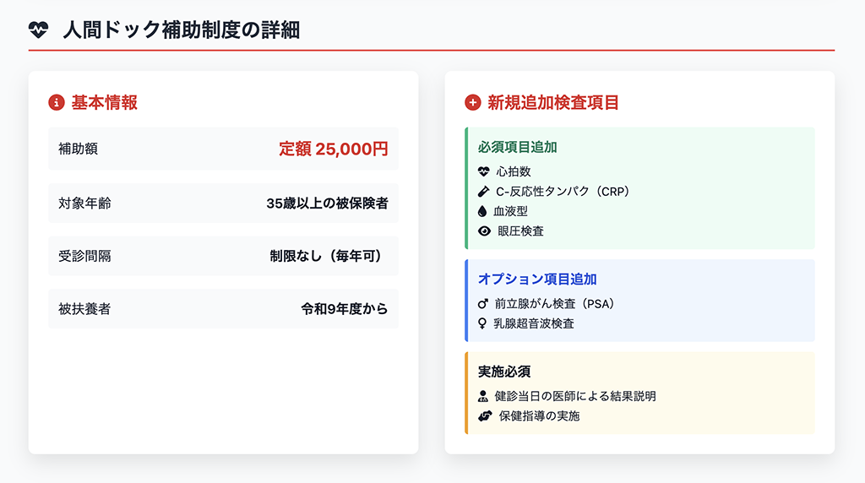
Task: Click the 保健指導の実施 item text
Action: point(540,415)
